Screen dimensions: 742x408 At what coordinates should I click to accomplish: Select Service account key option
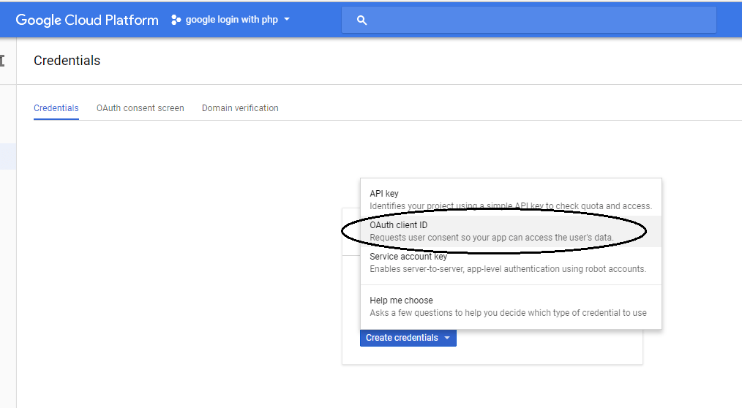click(511, 262)
